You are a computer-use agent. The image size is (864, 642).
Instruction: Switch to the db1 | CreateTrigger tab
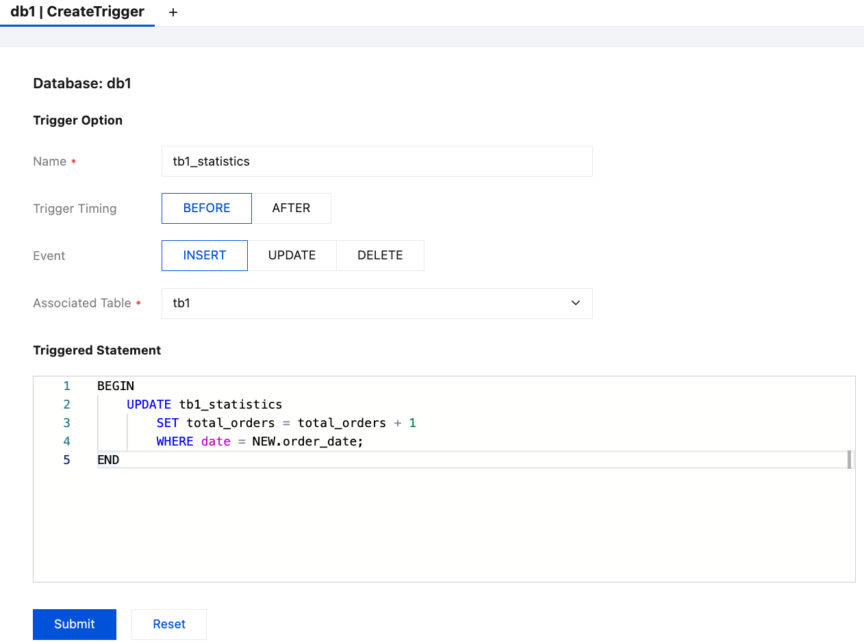click(x=77, y=12)
